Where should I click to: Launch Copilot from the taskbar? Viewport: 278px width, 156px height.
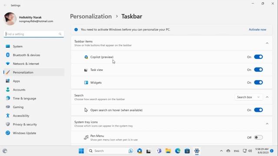139,151
